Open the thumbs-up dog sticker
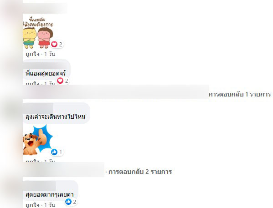 (x=38, y=140)
